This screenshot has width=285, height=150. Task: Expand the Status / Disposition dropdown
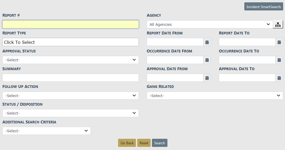click(70, 113)
